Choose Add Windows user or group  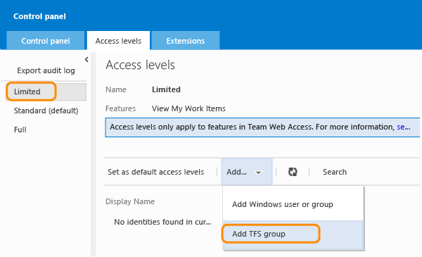point(283,204)
